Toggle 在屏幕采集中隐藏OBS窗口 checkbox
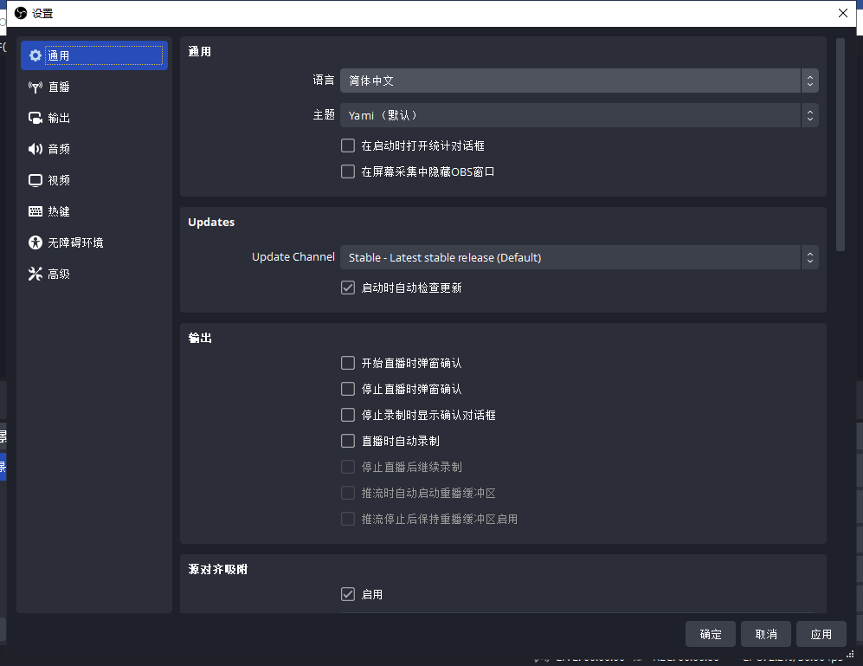The width and height of the screenshot is (863, 666). 348,171
